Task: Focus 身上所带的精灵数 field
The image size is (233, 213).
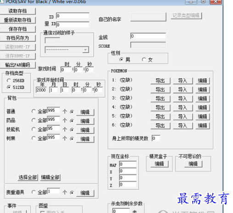Action: pyautogui.click(x=156, y=138)
